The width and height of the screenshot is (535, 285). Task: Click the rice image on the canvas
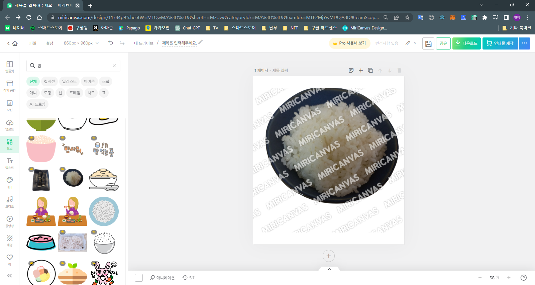coord(332,146)
